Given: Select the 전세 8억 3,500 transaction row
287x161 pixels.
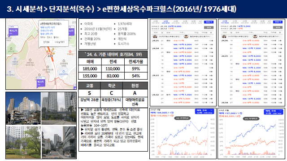Looking at the screenshot, I should point(252,64).
